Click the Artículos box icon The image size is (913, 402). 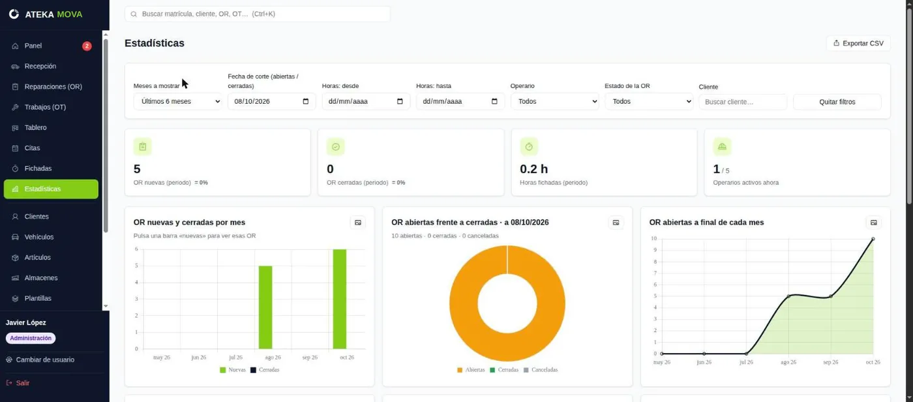[15, 257]
